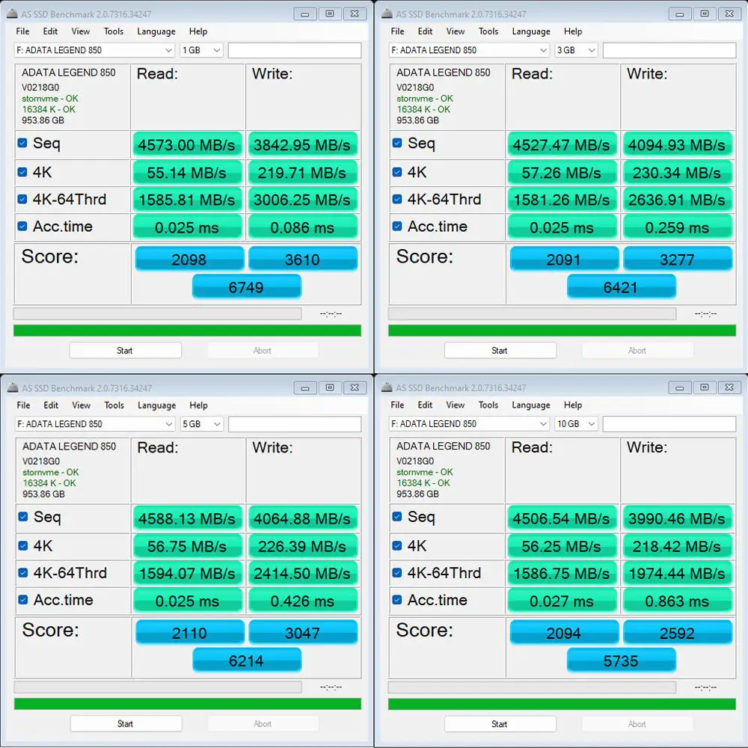Click AS SSD app icon in 3 GB window title bar
Screen dimensions: 748x748
coord(387,13)
